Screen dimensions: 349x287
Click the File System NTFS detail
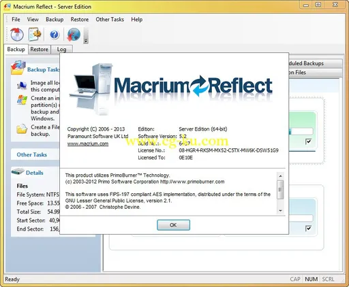(37, 195)
